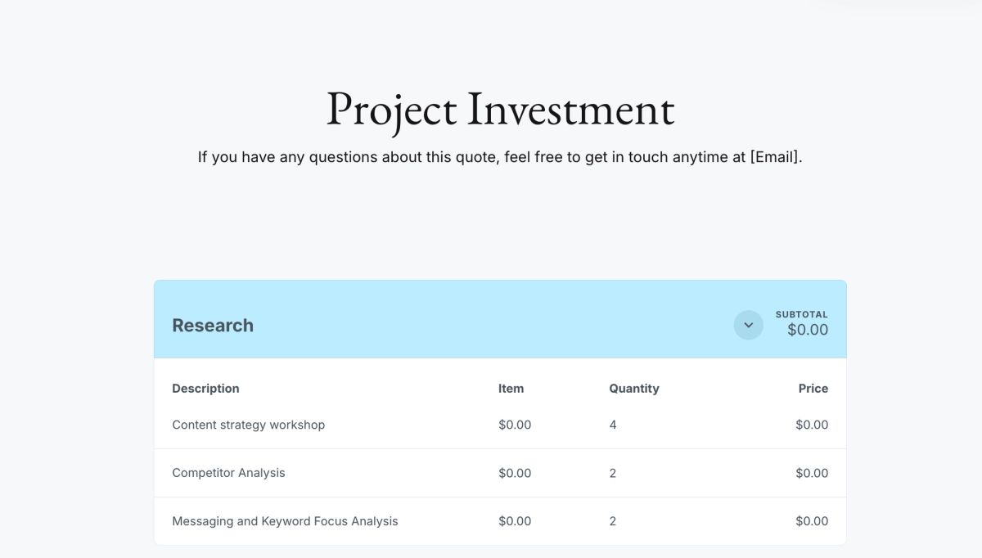Select the $0.00 price for Competitor Analysis

click(813, 472)
